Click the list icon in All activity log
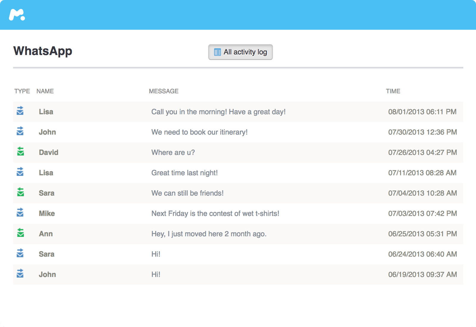 click(x=217, y=52)
